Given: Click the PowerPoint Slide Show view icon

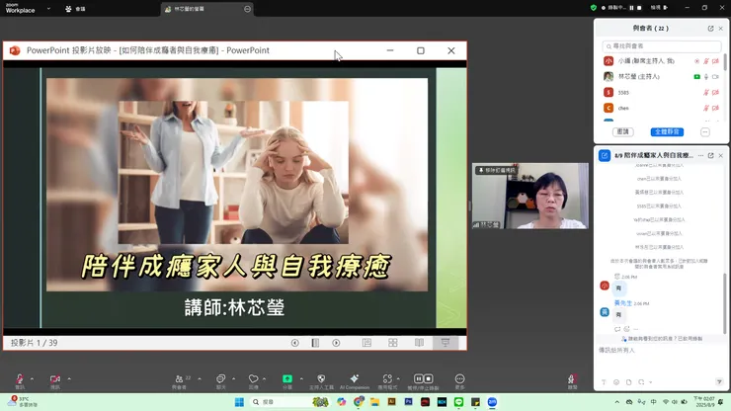Looking at the screenshot, I should coord(446,343).
